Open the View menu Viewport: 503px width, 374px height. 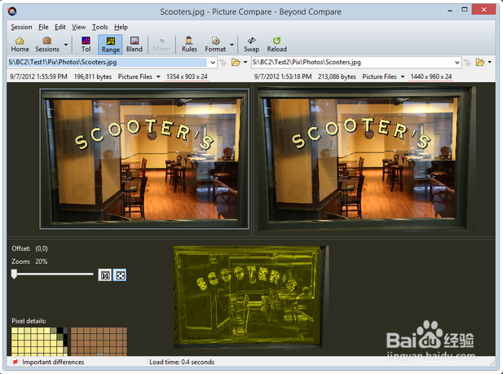(x=78, y=27)
